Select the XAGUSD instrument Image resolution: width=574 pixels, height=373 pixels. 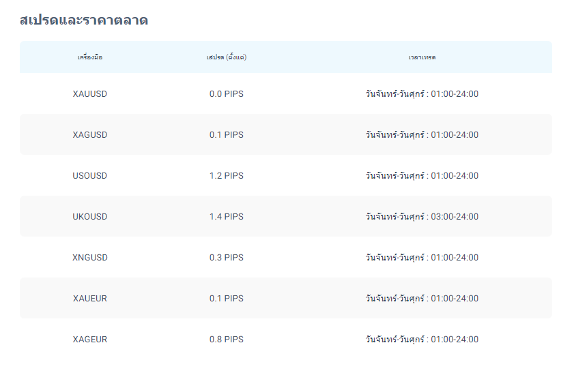(x=90, y=135)
